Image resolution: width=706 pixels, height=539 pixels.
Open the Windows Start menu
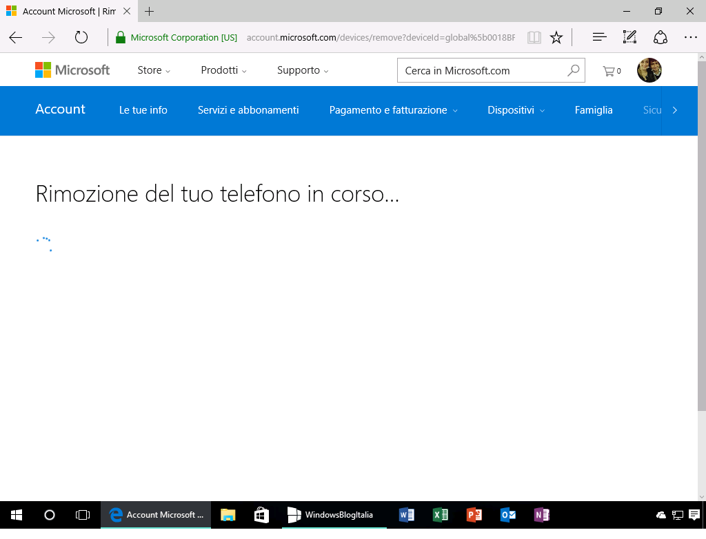point(17,515)
